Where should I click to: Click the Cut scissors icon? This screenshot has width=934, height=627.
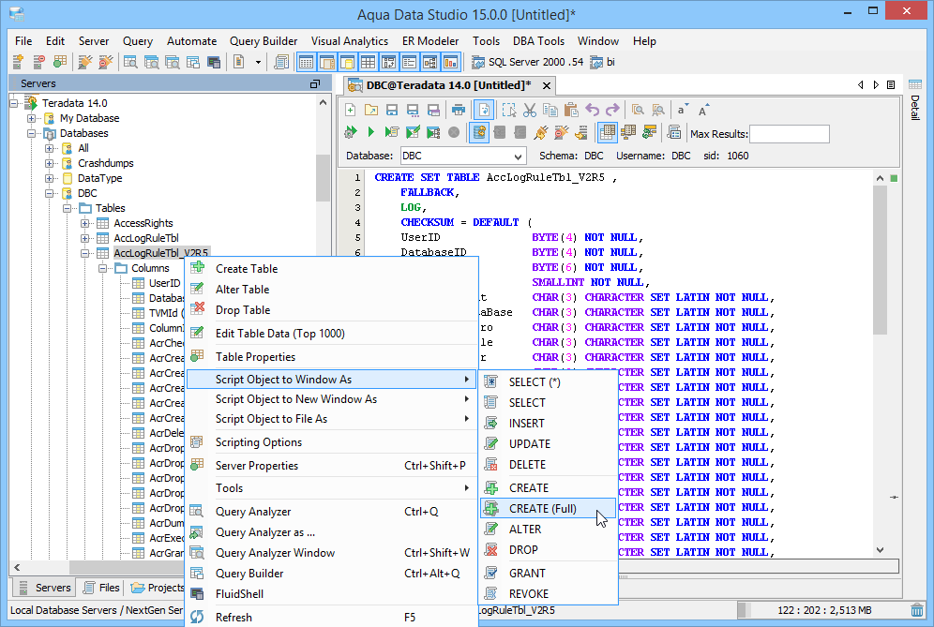[x=530, y=111]
